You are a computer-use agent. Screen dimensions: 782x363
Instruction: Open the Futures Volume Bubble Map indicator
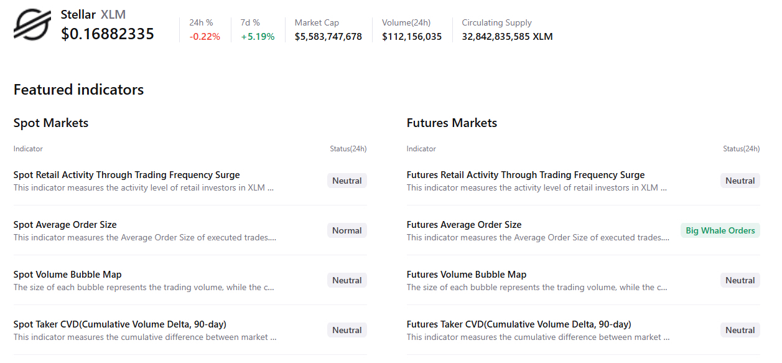click(467, 275)
